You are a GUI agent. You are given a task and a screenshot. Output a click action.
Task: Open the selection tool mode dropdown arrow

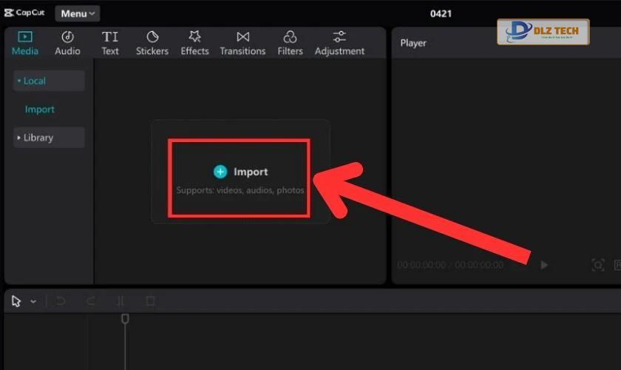click(33, 301)
